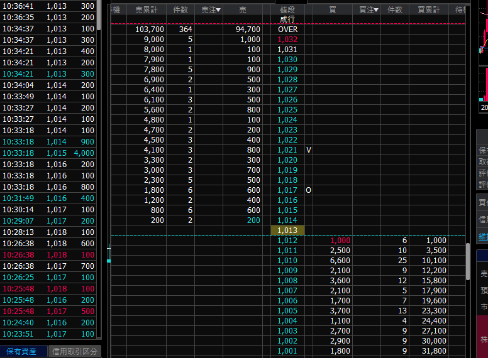This screenshot has width=488, height=358.
Task: Click price 1,001 in the order book
Action: pyautogui.click(x=287, y=351)
